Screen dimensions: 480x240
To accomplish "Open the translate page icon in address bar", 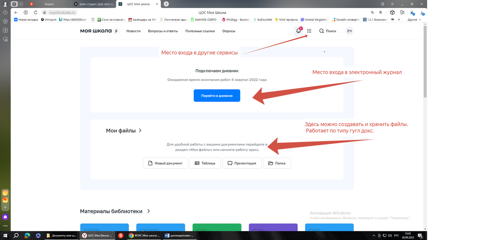I will click(372, 12).
